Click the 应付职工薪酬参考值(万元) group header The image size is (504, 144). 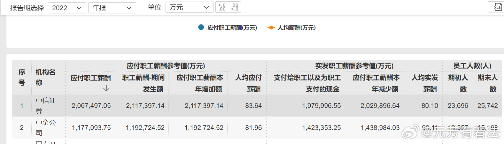tap(166, 66)
